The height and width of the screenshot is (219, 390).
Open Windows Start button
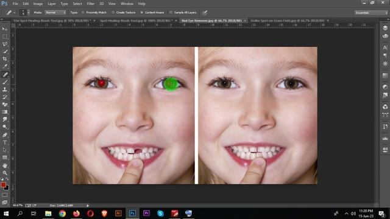click(x=6, y=214)
